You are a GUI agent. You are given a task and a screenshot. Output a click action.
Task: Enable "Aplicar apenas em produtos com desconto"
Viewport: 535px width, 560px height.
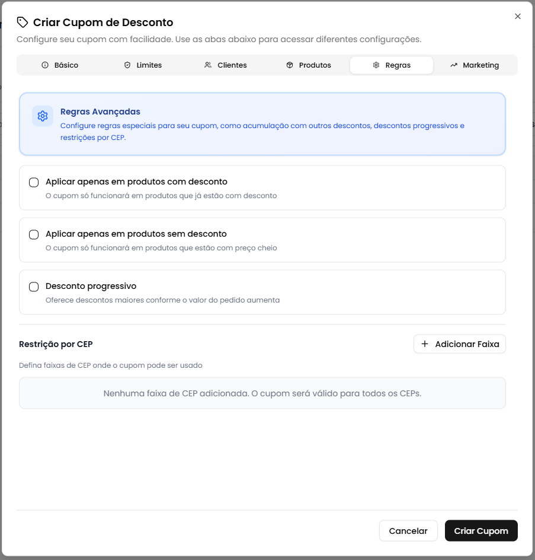tap(34, 182)
